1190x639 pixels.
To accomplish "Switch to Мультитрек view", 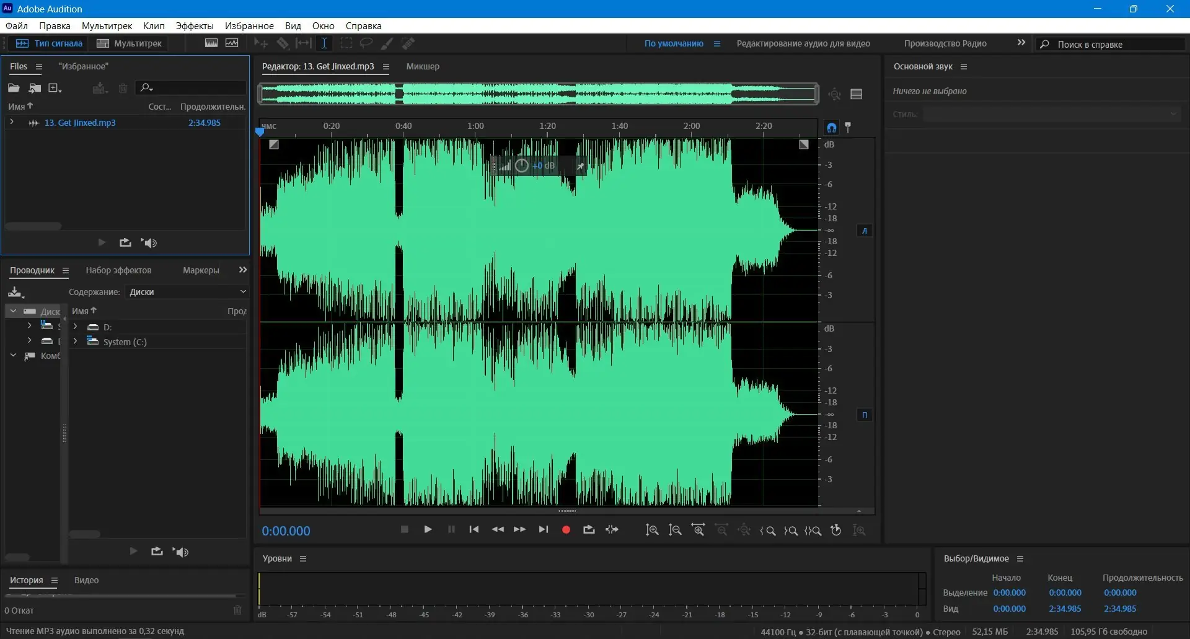I will click(x=130, y=43).
